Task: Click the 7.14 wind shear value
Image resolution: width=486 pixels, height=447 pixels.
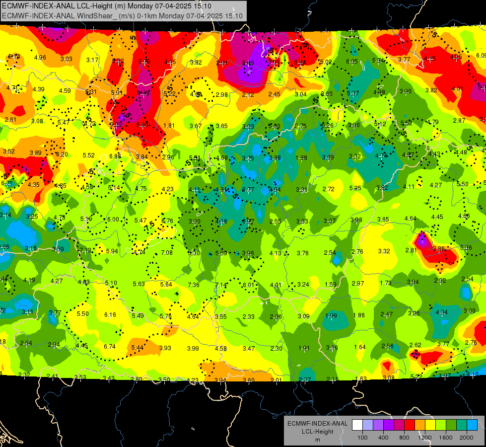Action: [221, 285]
